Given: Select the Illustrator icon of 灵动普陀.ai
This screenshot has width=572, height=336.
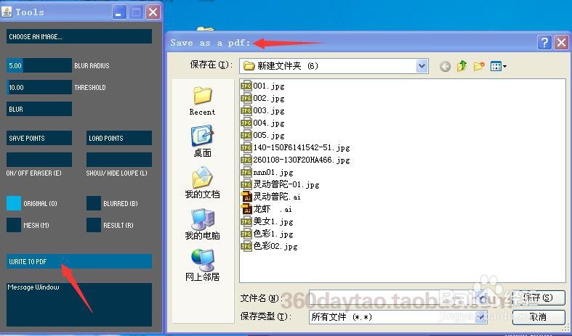Looking at the screenshot, I should pos(246,197).
